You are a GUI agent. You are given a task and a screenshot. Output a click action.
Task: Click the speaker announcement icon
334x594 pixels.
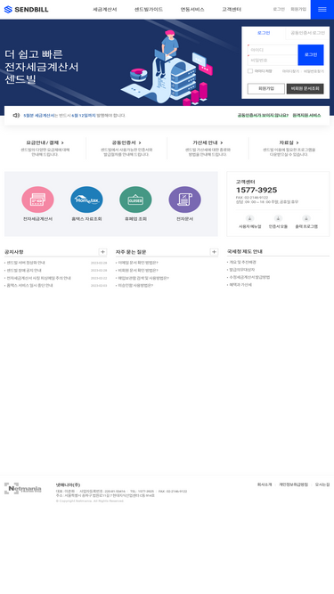pyautogui.click(x=16, y=115)
